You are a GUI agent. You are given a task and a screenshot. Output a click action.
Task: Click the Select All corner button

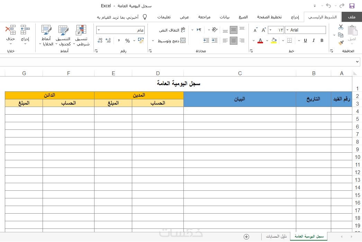point(355,73)
